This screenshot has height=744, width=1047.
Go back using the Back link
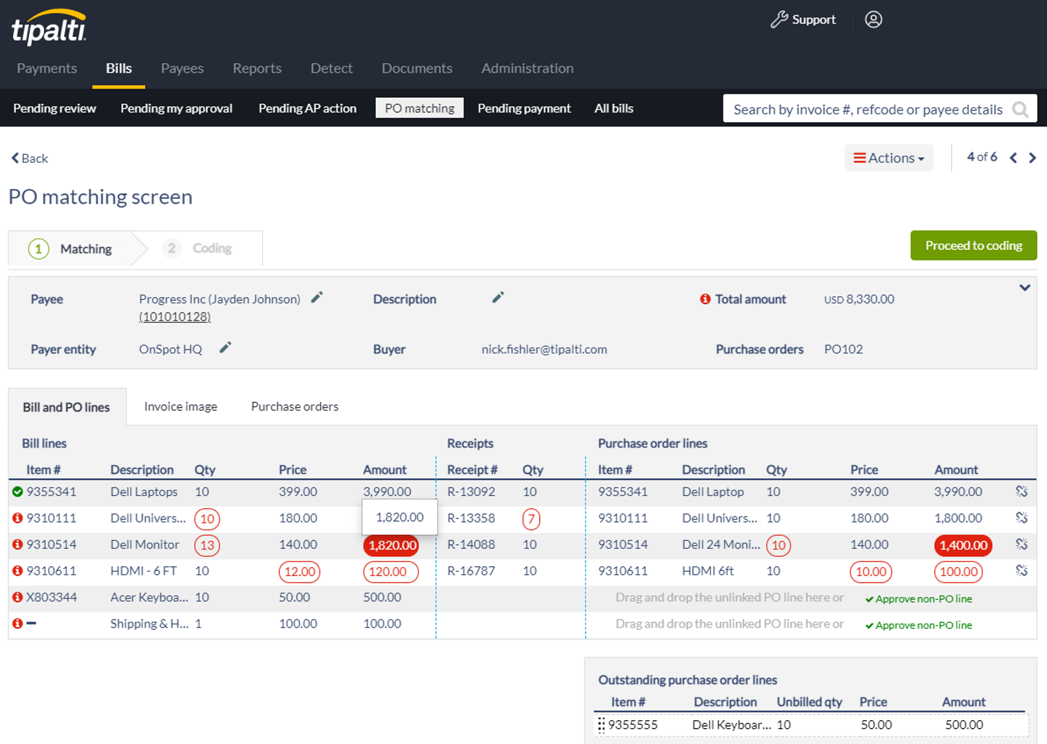(30, 158)
